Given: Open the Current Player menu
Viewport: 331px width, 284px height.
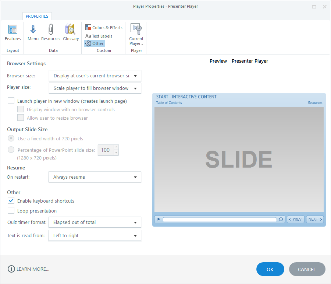Looking at the screenshot, I should [136, 35].
